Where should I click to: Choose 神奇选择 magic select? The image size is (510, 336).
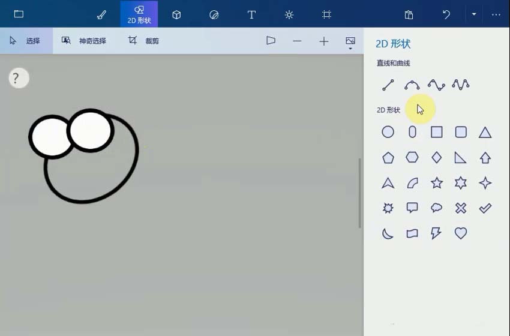pyautogui.click(x=84, y=41)
